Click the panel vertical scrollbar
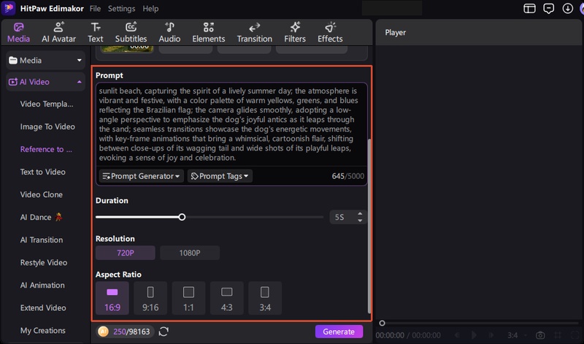This screenshot has width=584, height=344. [x=369, y=226]
